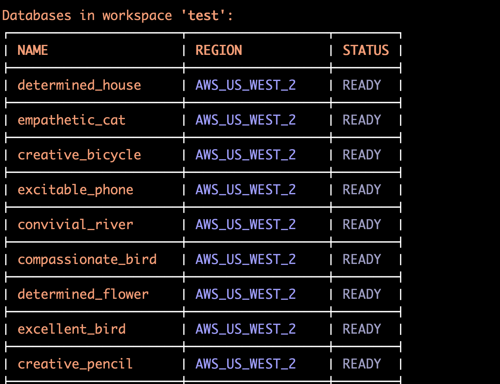Click READY status of determined_flower
500x384 pixels.
(x=362, y=294)
